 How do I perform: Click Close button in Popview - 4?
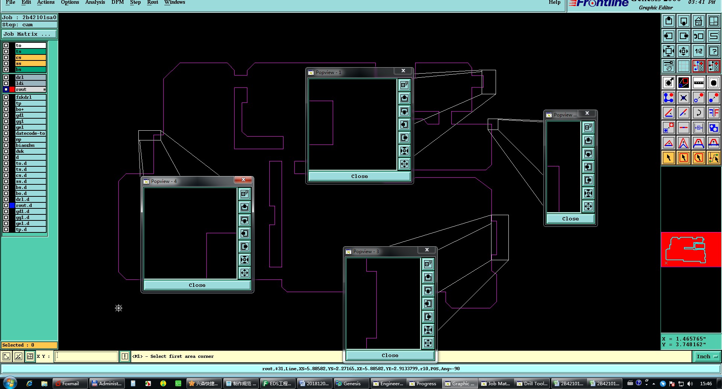(x=197, y=285)
